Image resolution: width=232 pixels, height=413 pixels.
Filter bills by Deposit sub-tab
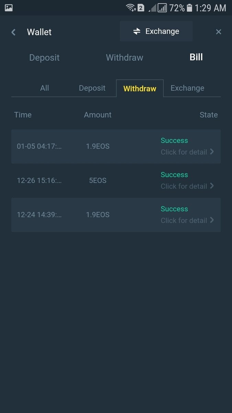[x=92, y=88]
